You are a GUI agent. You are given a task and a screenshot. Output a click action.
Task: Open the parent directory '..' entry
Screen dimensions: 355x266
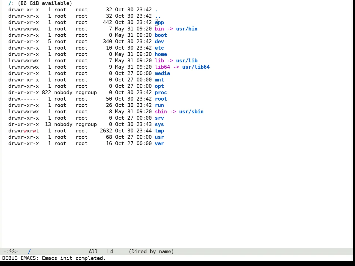pos(158,16)
